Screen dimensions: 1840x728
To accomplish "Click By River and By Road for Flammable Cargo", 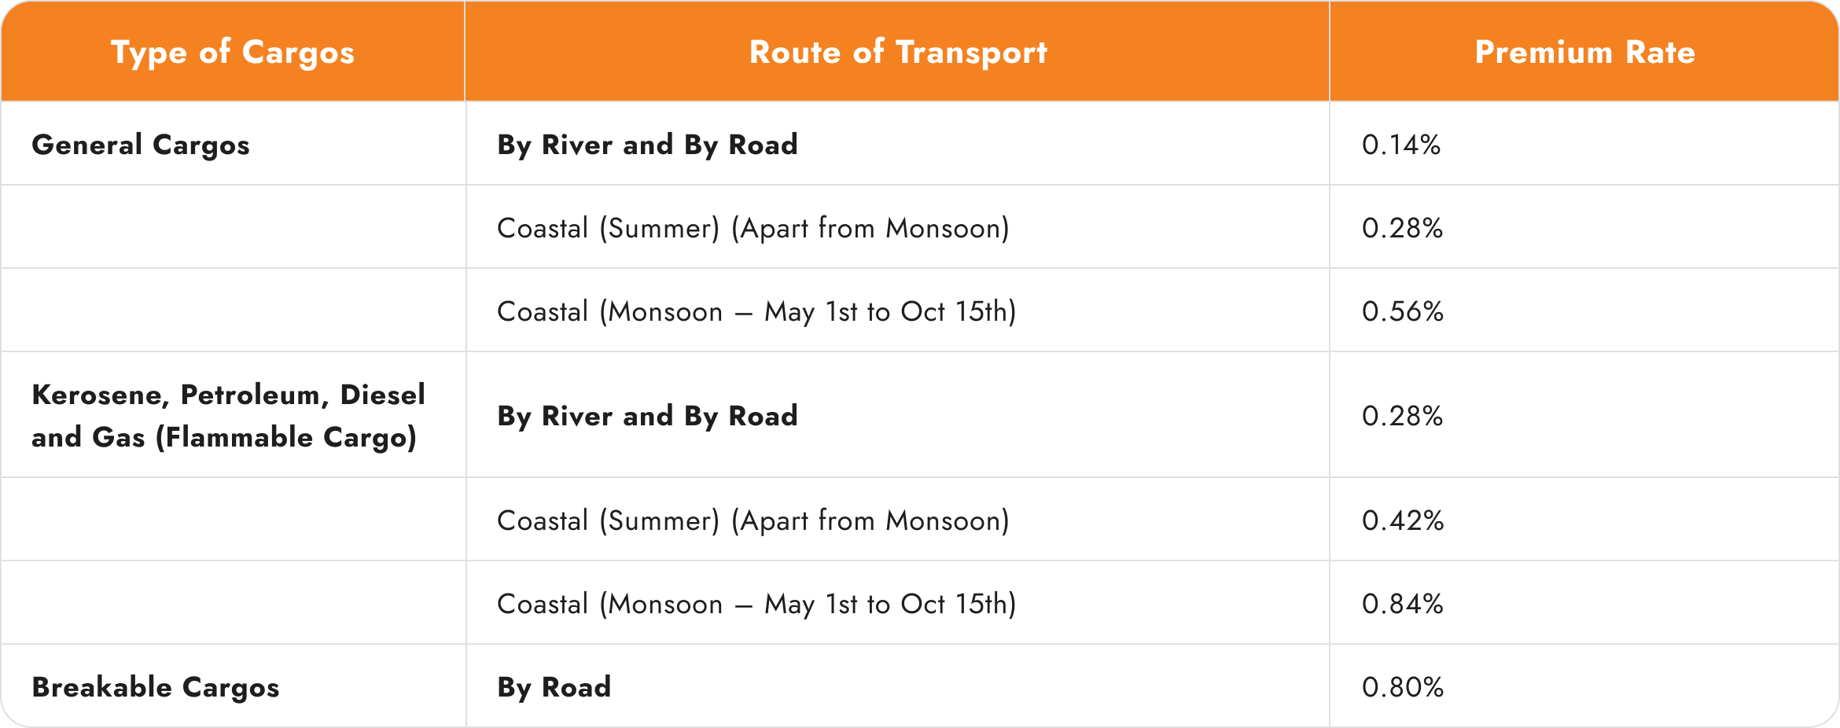I will [647, 415].
